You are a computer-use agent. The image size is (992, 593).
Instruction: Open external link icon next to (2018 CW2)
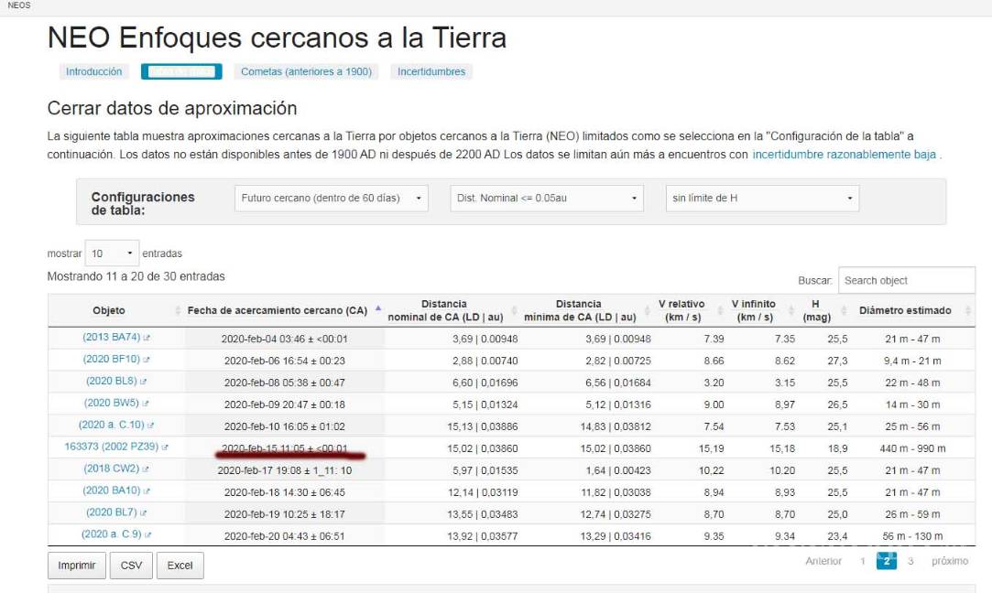[147, 469]
